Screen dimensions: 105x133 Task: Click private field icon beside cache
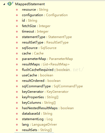(x=17, y=53)
